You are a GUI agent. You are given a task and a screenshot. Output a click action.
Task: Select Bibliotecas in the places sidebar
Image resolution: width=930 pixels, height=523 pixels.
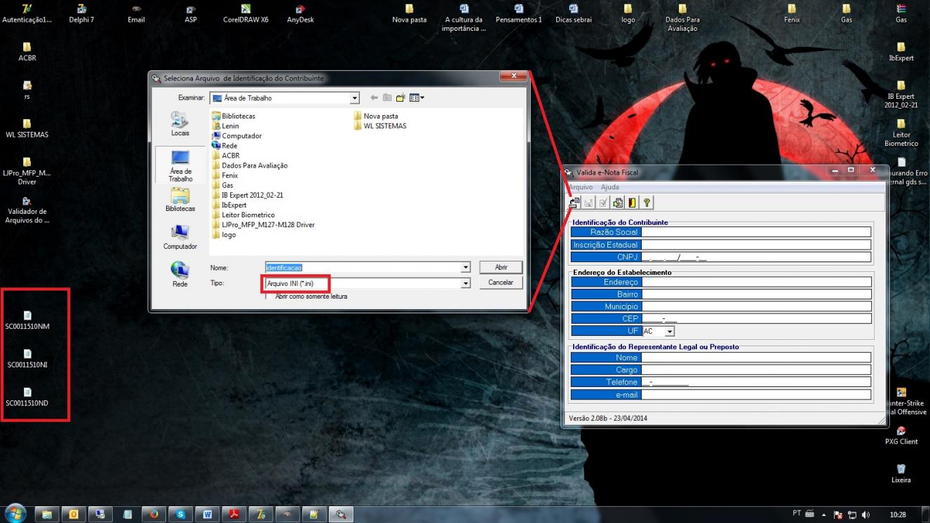(x=180, y=200)
